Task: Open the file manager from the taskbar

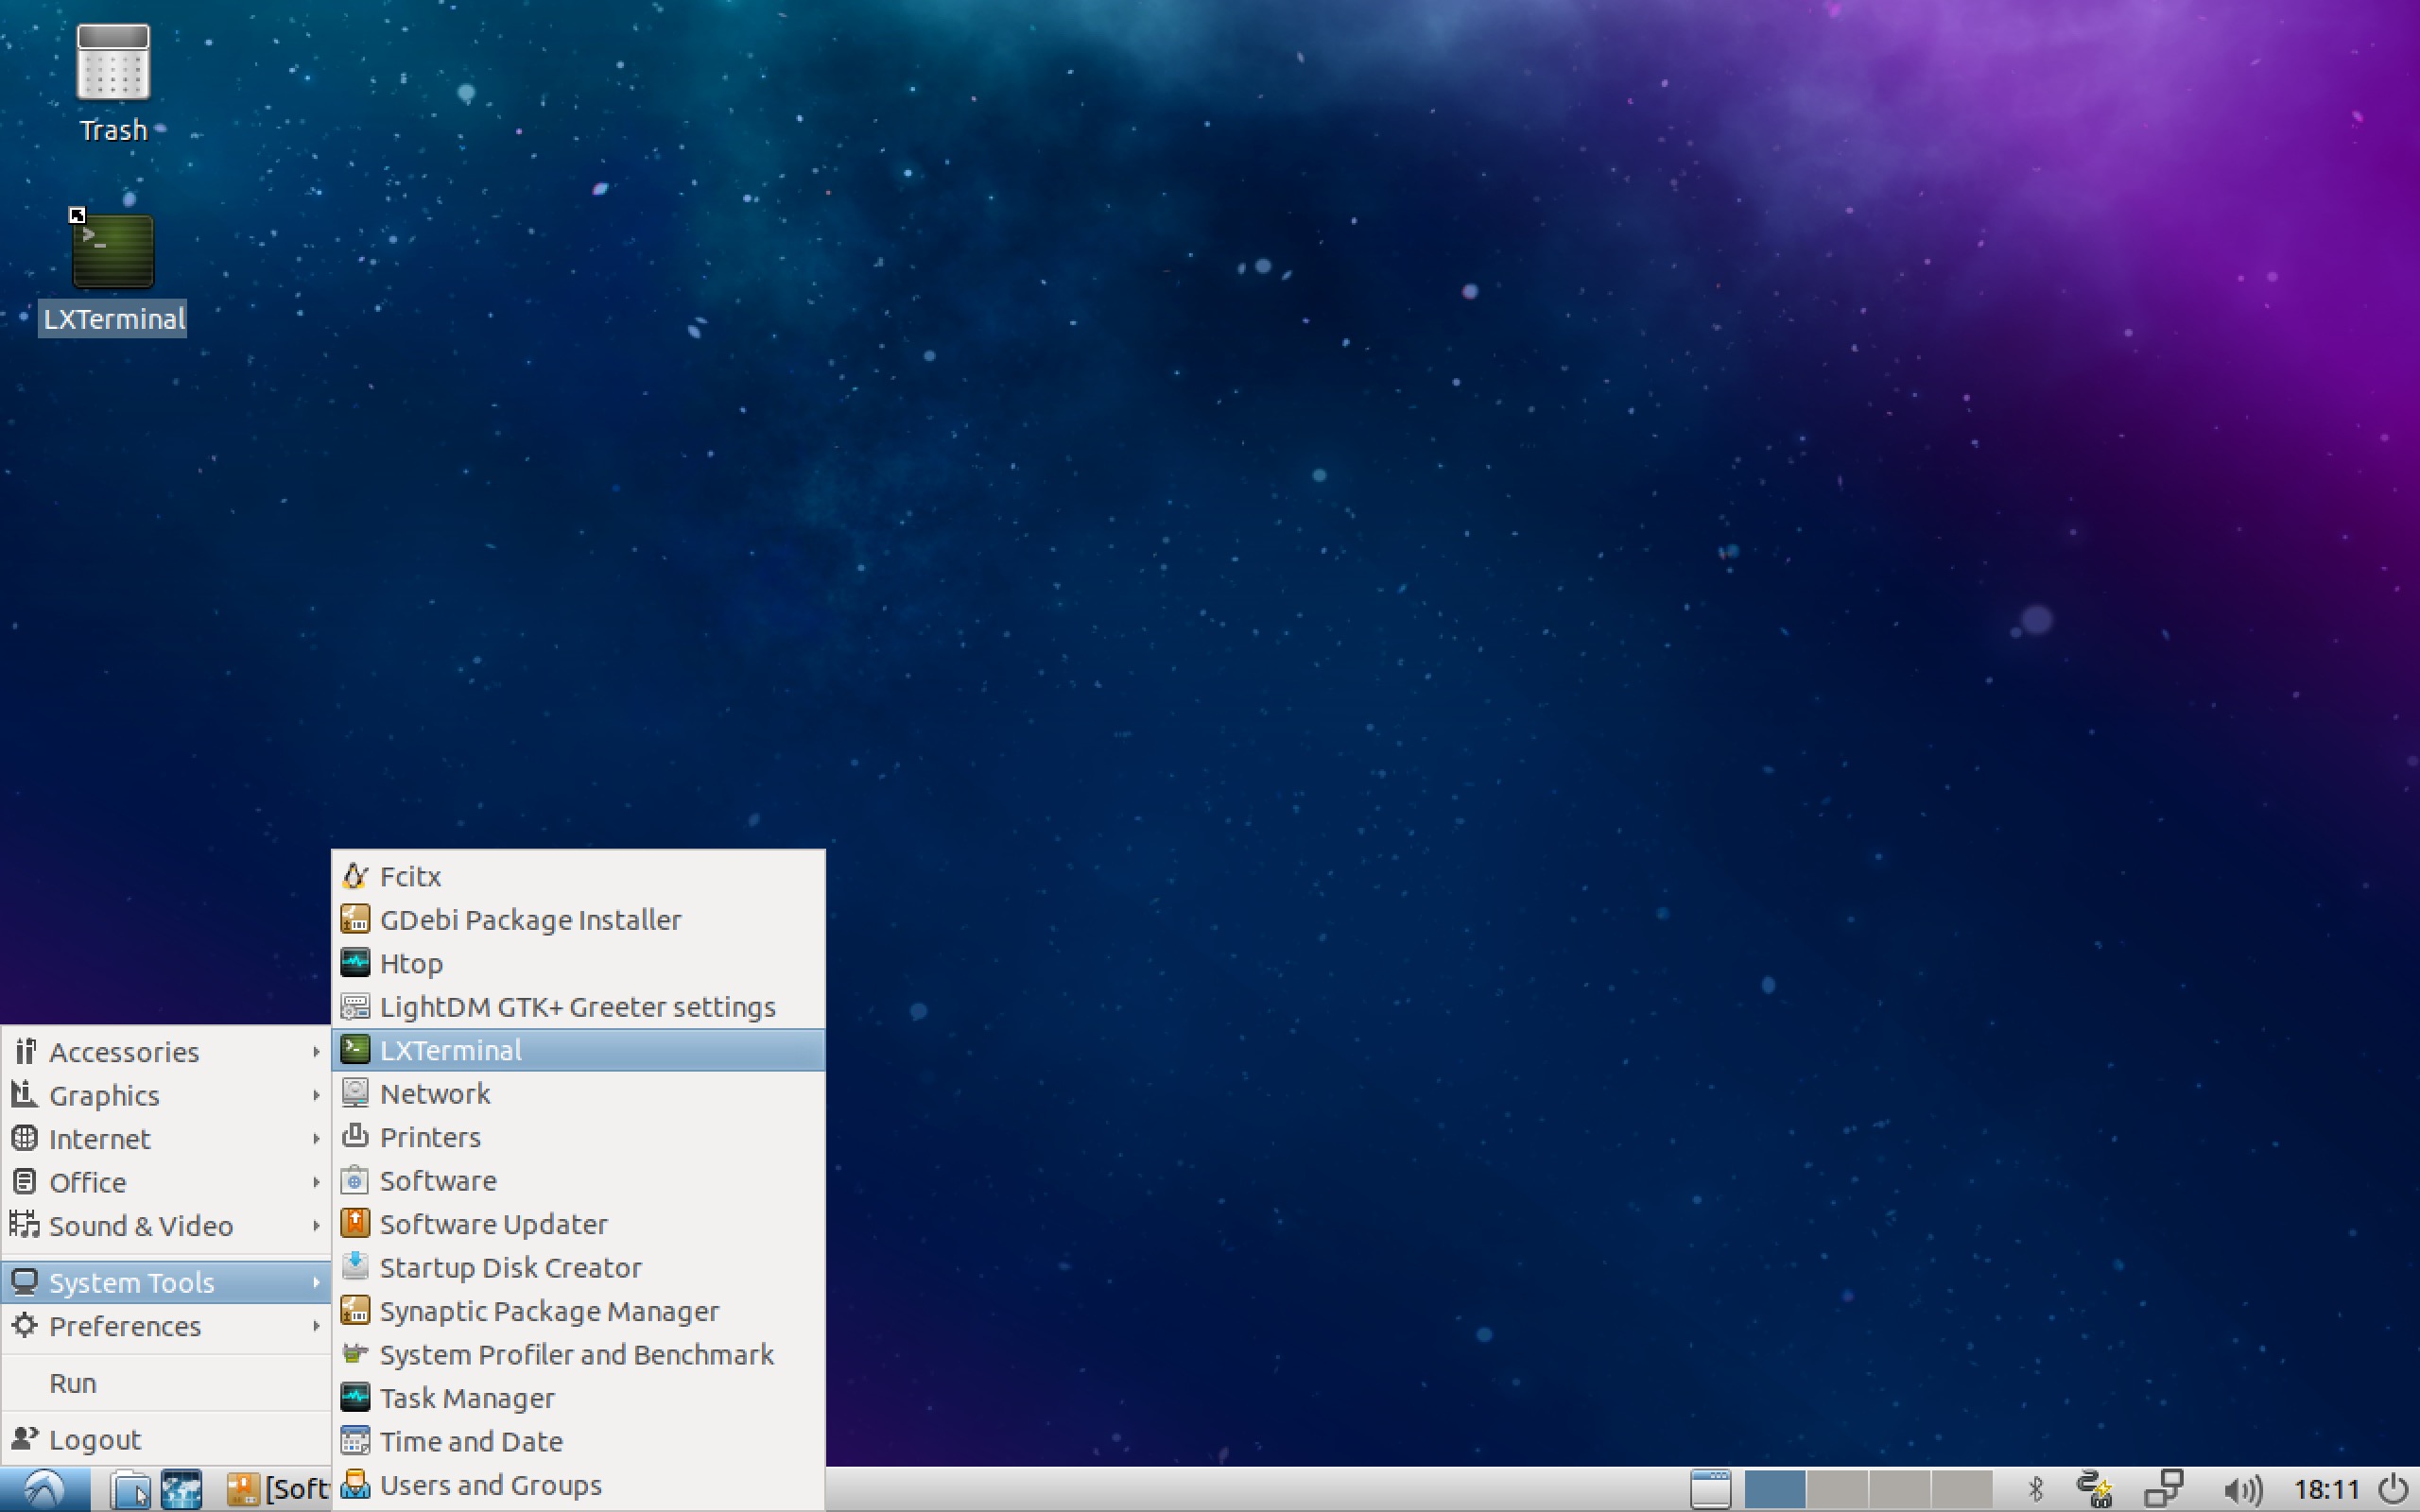Action: (x=130, y=1490)
